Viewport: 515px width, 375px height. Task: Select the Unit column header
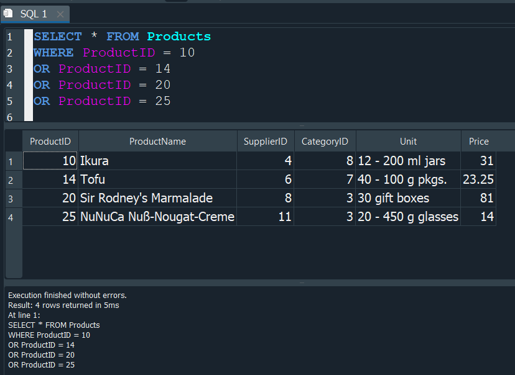(x=408, y=142)
